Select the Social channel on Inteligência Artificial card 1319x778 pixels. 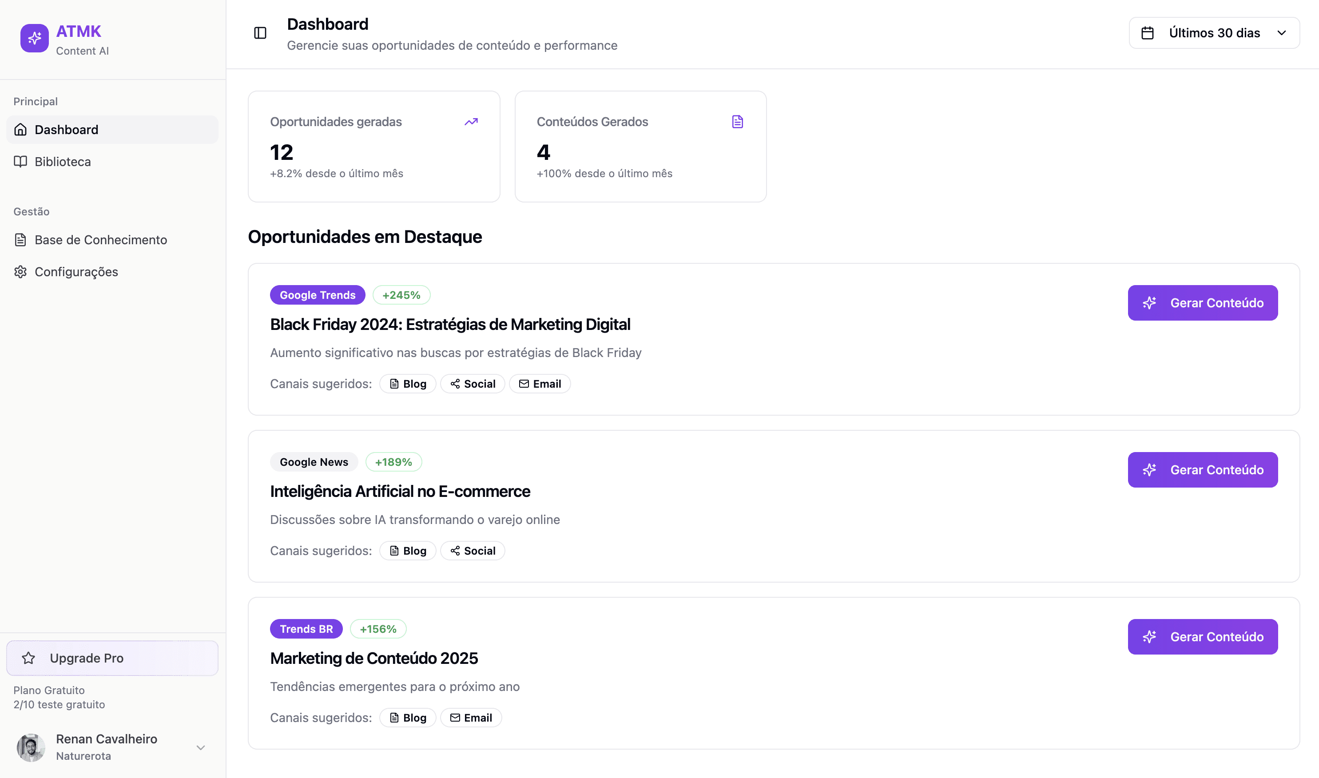473,551
